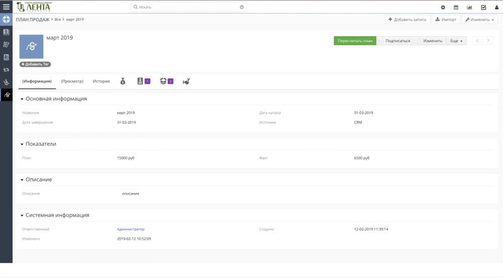Expand search options dropdown arrow
This screenshot has width=503, height=278.
(x=241, y=7)
